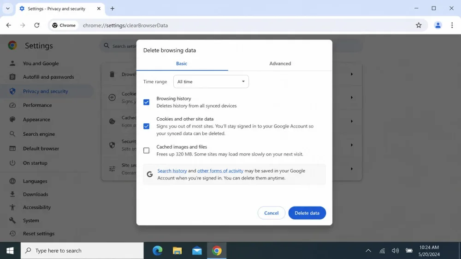Open Search engine settings
This screenshot has height=259, width=461.
point(39,134)
